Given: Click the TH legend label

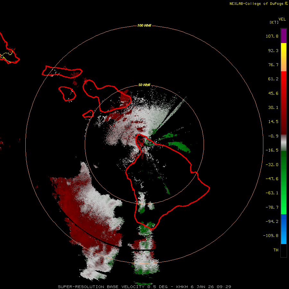Looking at the screenshot, I should 276,250.
